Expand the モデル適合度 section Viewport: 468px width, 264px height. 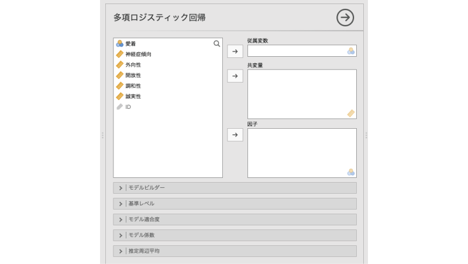[x=235, y=220]
